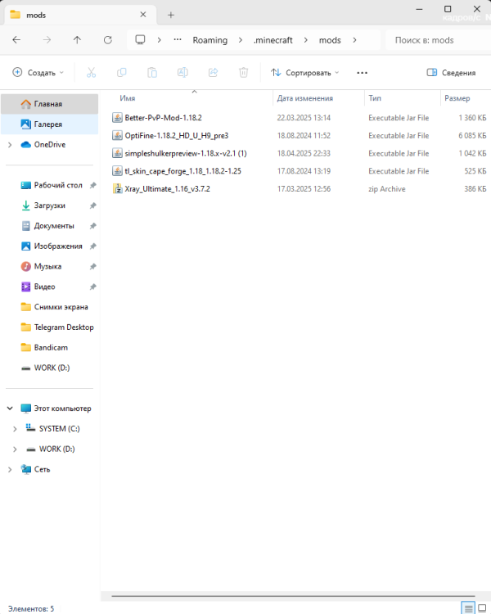Select simpleshulkerpreview-1.18.x-v2.1 (1) file

tap(186, 154)
